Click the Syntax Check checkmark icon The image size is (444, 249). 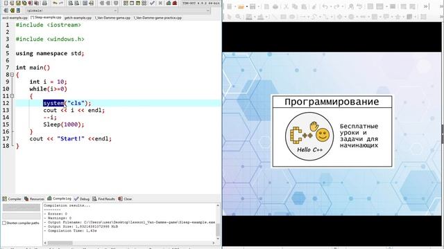tap(152, 3)
